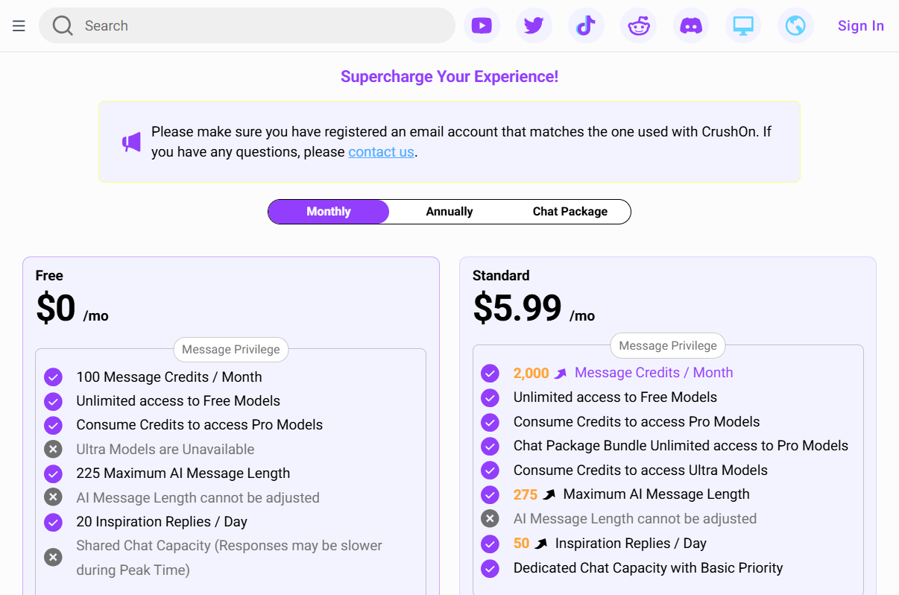The image size is (899, 595).
Task: Click 'Consume Credits to access Pro Models' in Free plan
Action: point(200,425)
